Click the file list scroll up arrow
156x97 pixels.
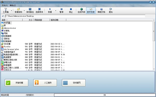[154, 20]
